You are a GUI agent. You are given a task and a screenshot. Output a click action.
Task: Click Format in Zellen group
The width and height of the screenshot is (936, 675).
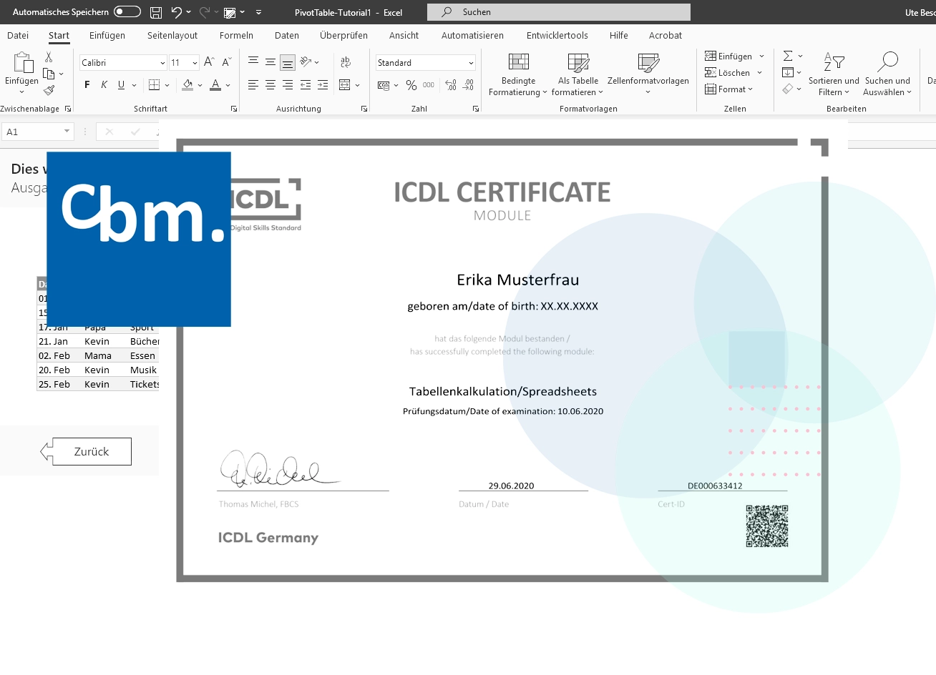[x=729, y=89]
